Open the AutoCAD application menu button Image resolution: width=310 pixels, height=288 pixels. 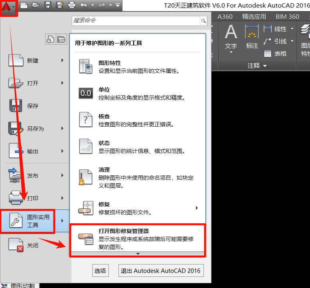coord(8,8)
